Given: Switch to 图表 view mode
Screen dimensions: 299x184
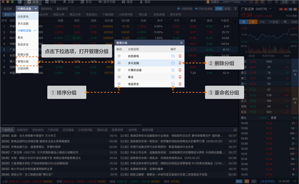Looking at the screenshot, I should [227, 9].
